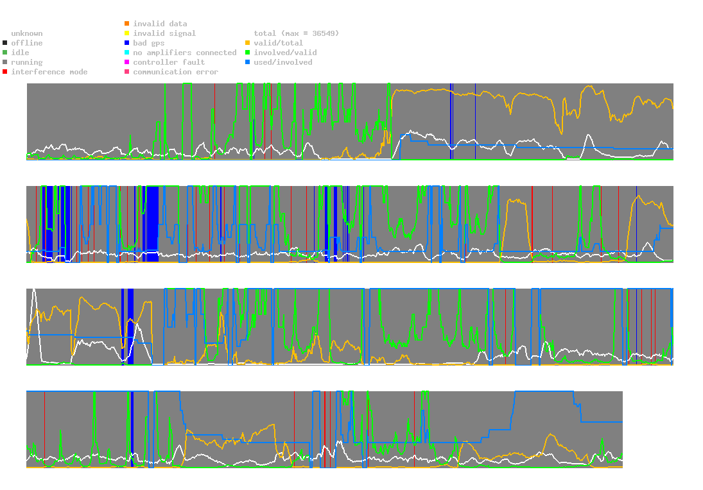Select the 'running' legend label
Screen dimensions: 703x490
(27, 62)
